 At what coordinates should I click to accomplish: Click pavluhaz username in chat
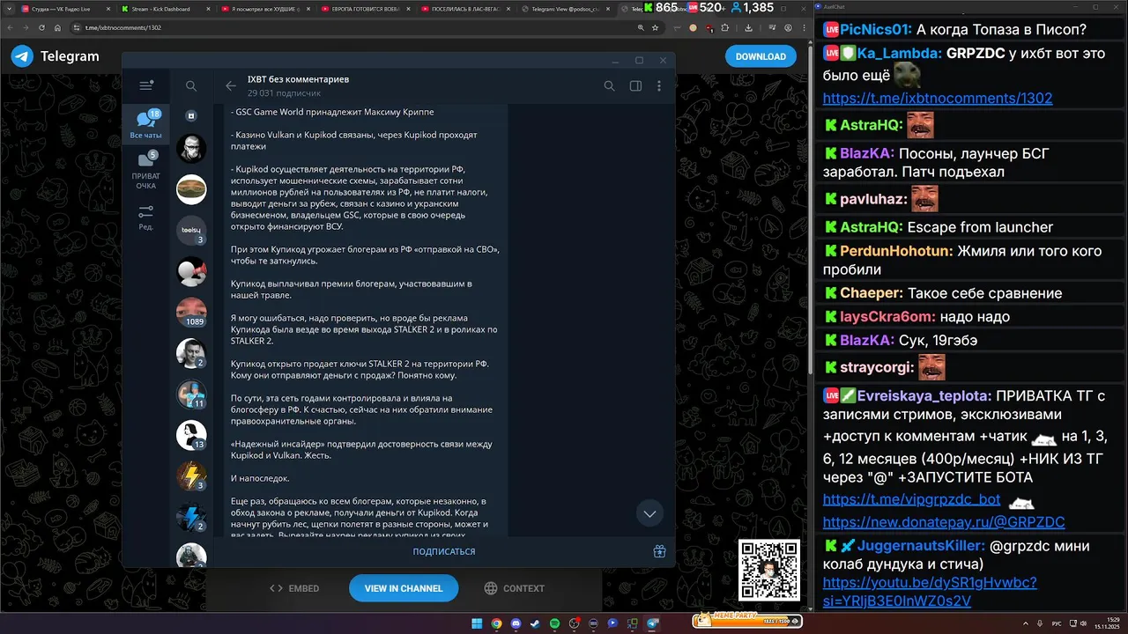[x=872, y=199]
